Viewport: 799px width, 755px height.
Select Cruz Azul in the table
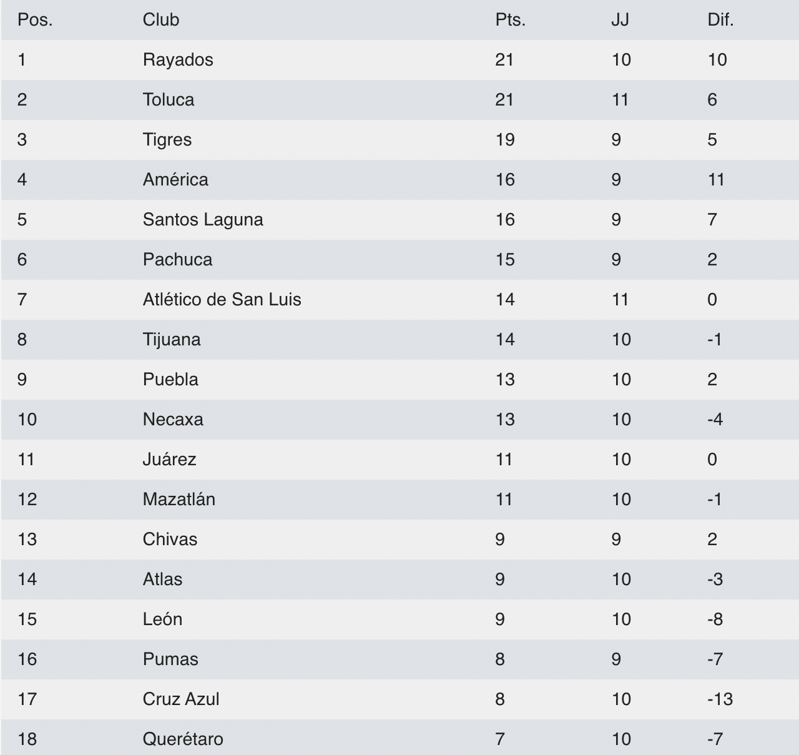pyautogui.click(x=181, y=699)
